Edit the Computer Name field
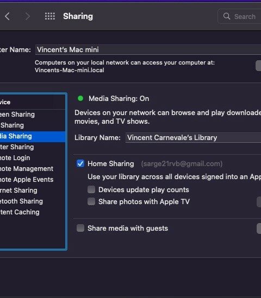261x298 pixels. 148,50
